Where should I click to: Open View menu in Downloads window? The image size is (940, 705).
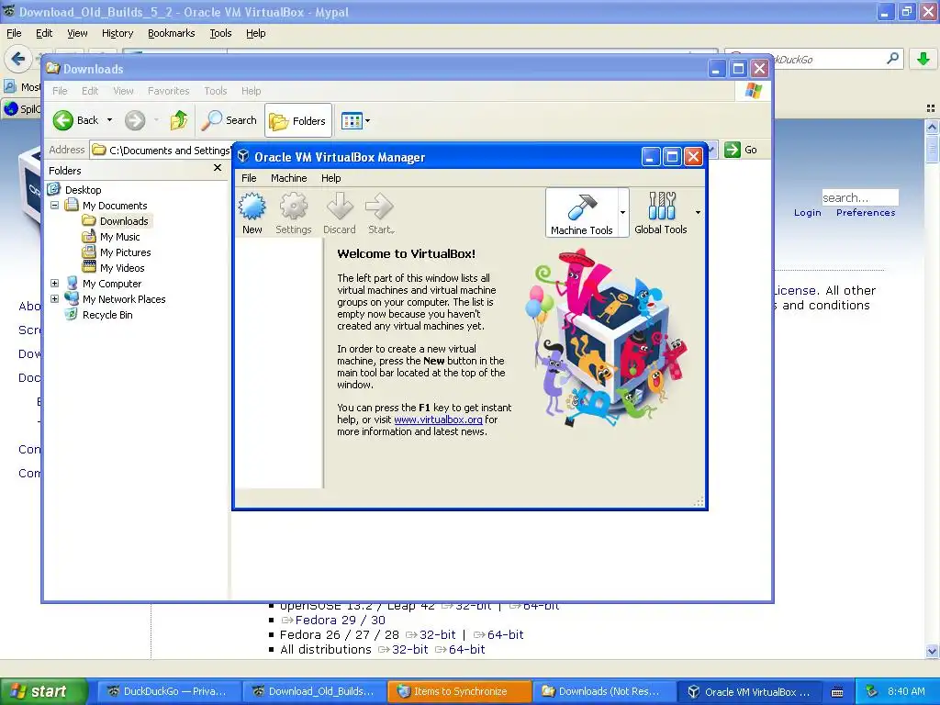[123, 91]
